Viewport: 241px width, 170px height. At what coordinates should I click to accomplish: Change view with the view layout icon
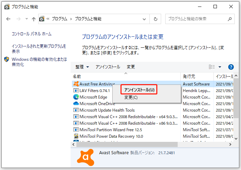212,67
